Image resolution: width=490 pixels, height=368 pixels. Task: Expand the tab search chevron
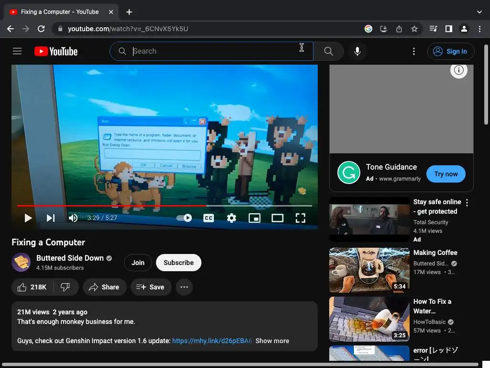tap(479, 12)
